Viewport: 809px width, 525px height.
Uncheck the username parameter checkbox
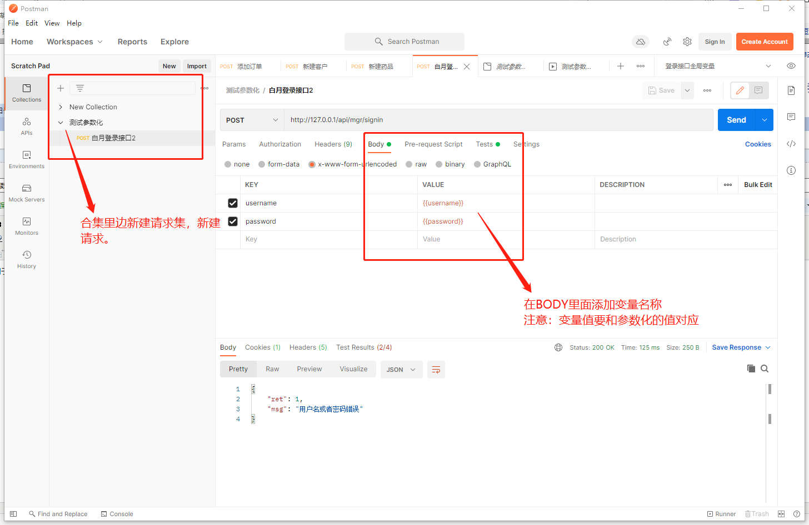[x=233, y=203]
